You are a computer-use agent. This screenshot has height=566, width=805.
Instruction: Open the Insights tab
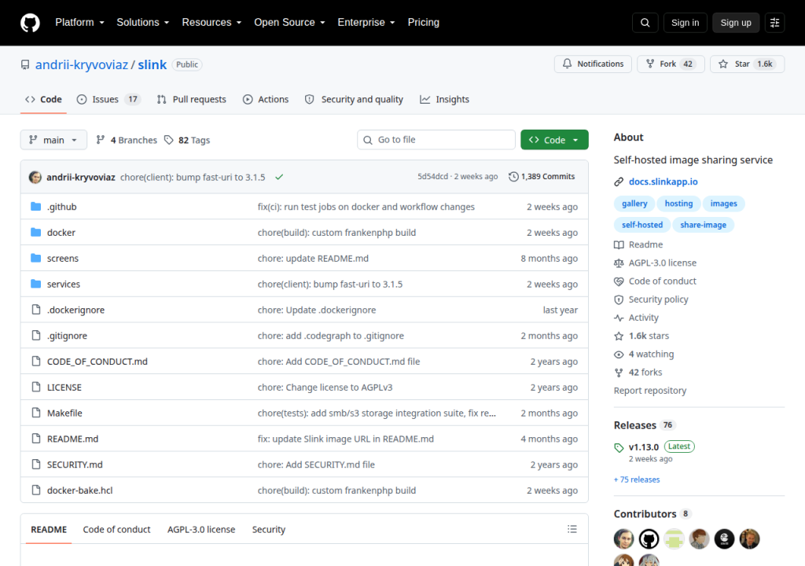coord(445,100)
